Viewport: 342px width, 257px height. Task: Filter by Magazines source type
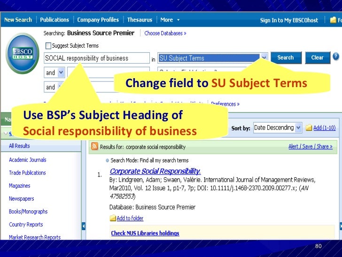(19, 186)
